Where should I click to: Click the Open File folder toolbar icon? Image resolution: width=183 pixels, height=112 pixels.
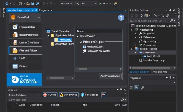(x=28, y=4)
